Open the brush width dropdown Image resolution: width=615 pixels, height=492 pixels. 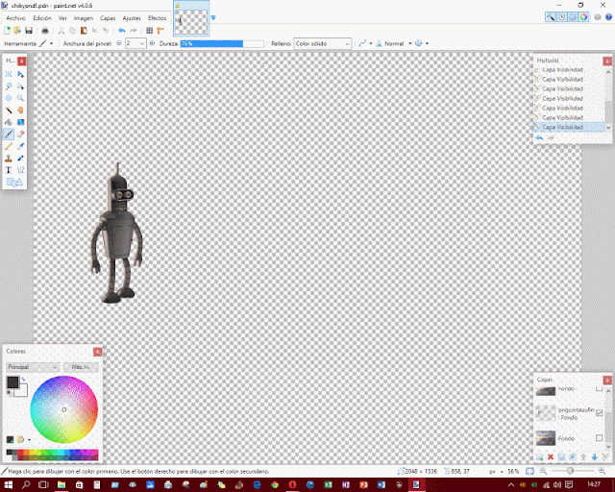[x=142, y=43]
